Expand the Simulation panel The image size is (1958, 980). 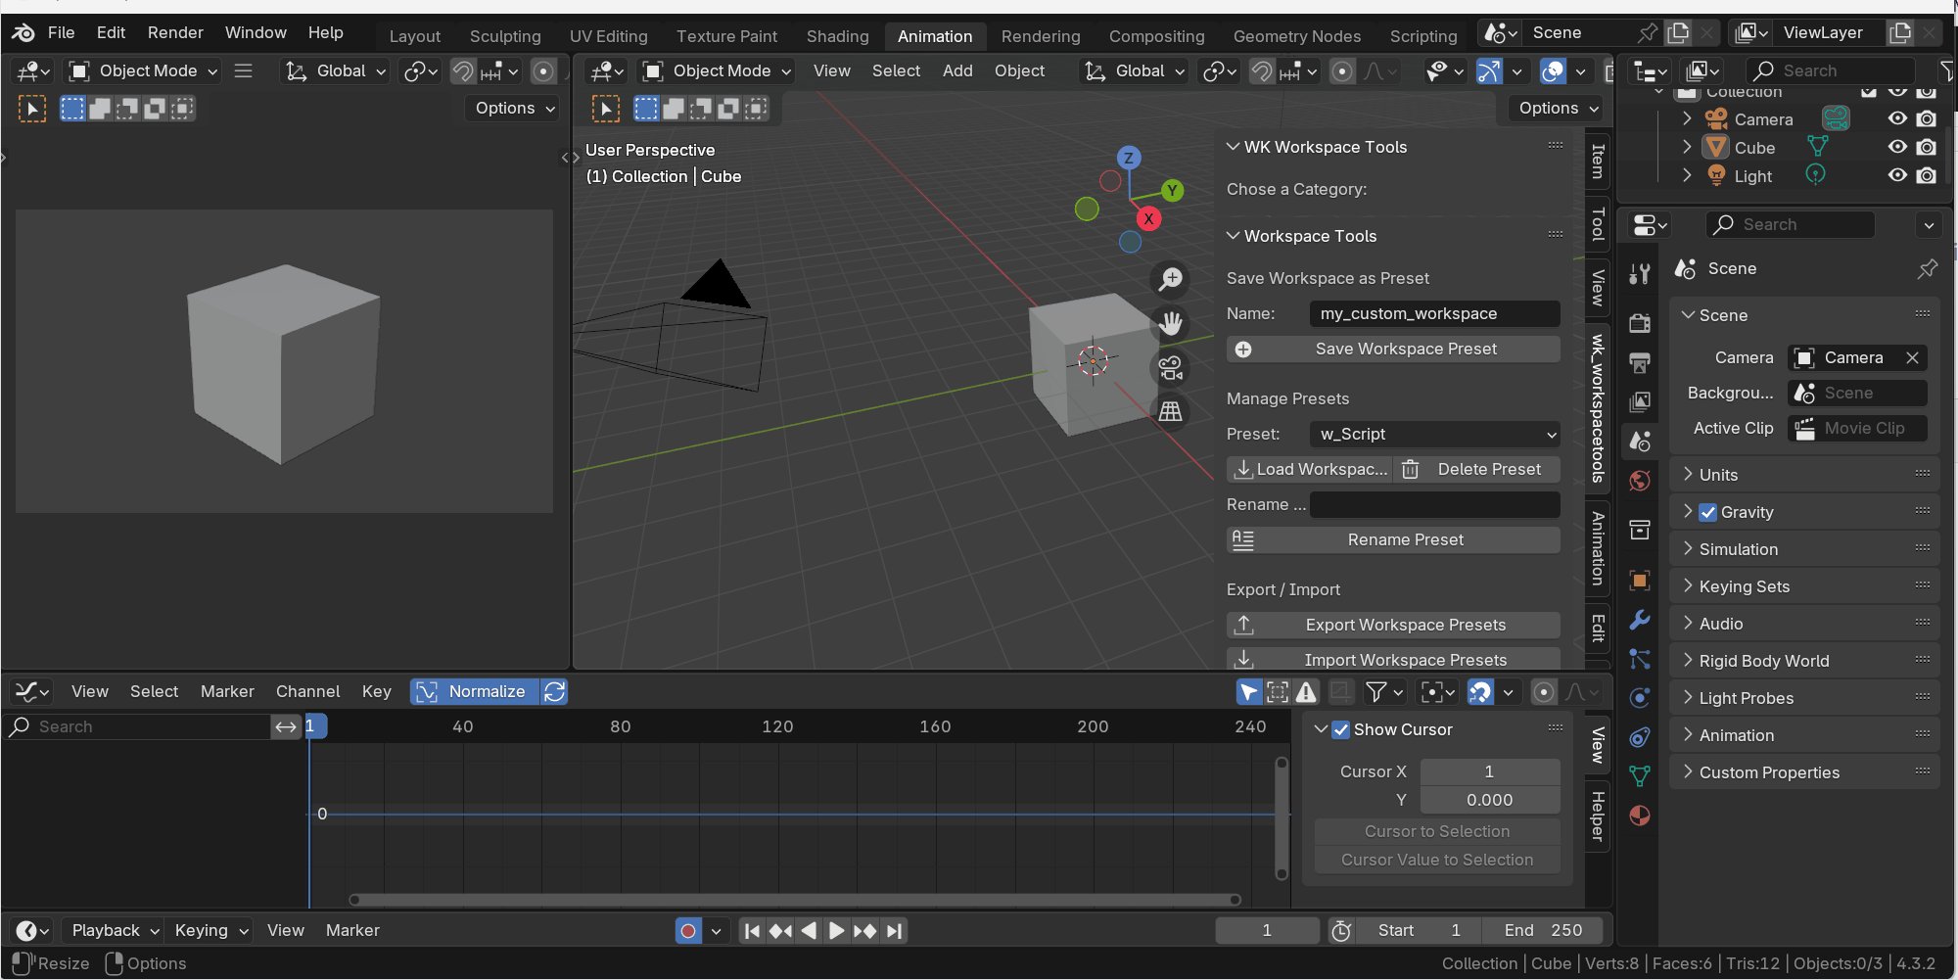[1738, 549]
